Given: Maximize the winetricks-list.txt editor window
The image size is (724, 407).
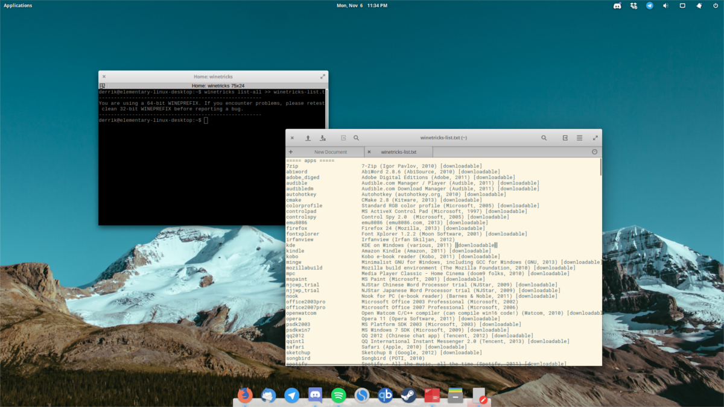Looking at the screenshot, I should [595, 138].
